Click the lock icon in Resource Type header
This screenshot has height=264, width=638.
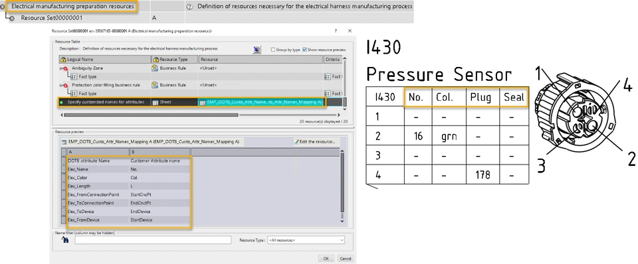coord(156,59)
